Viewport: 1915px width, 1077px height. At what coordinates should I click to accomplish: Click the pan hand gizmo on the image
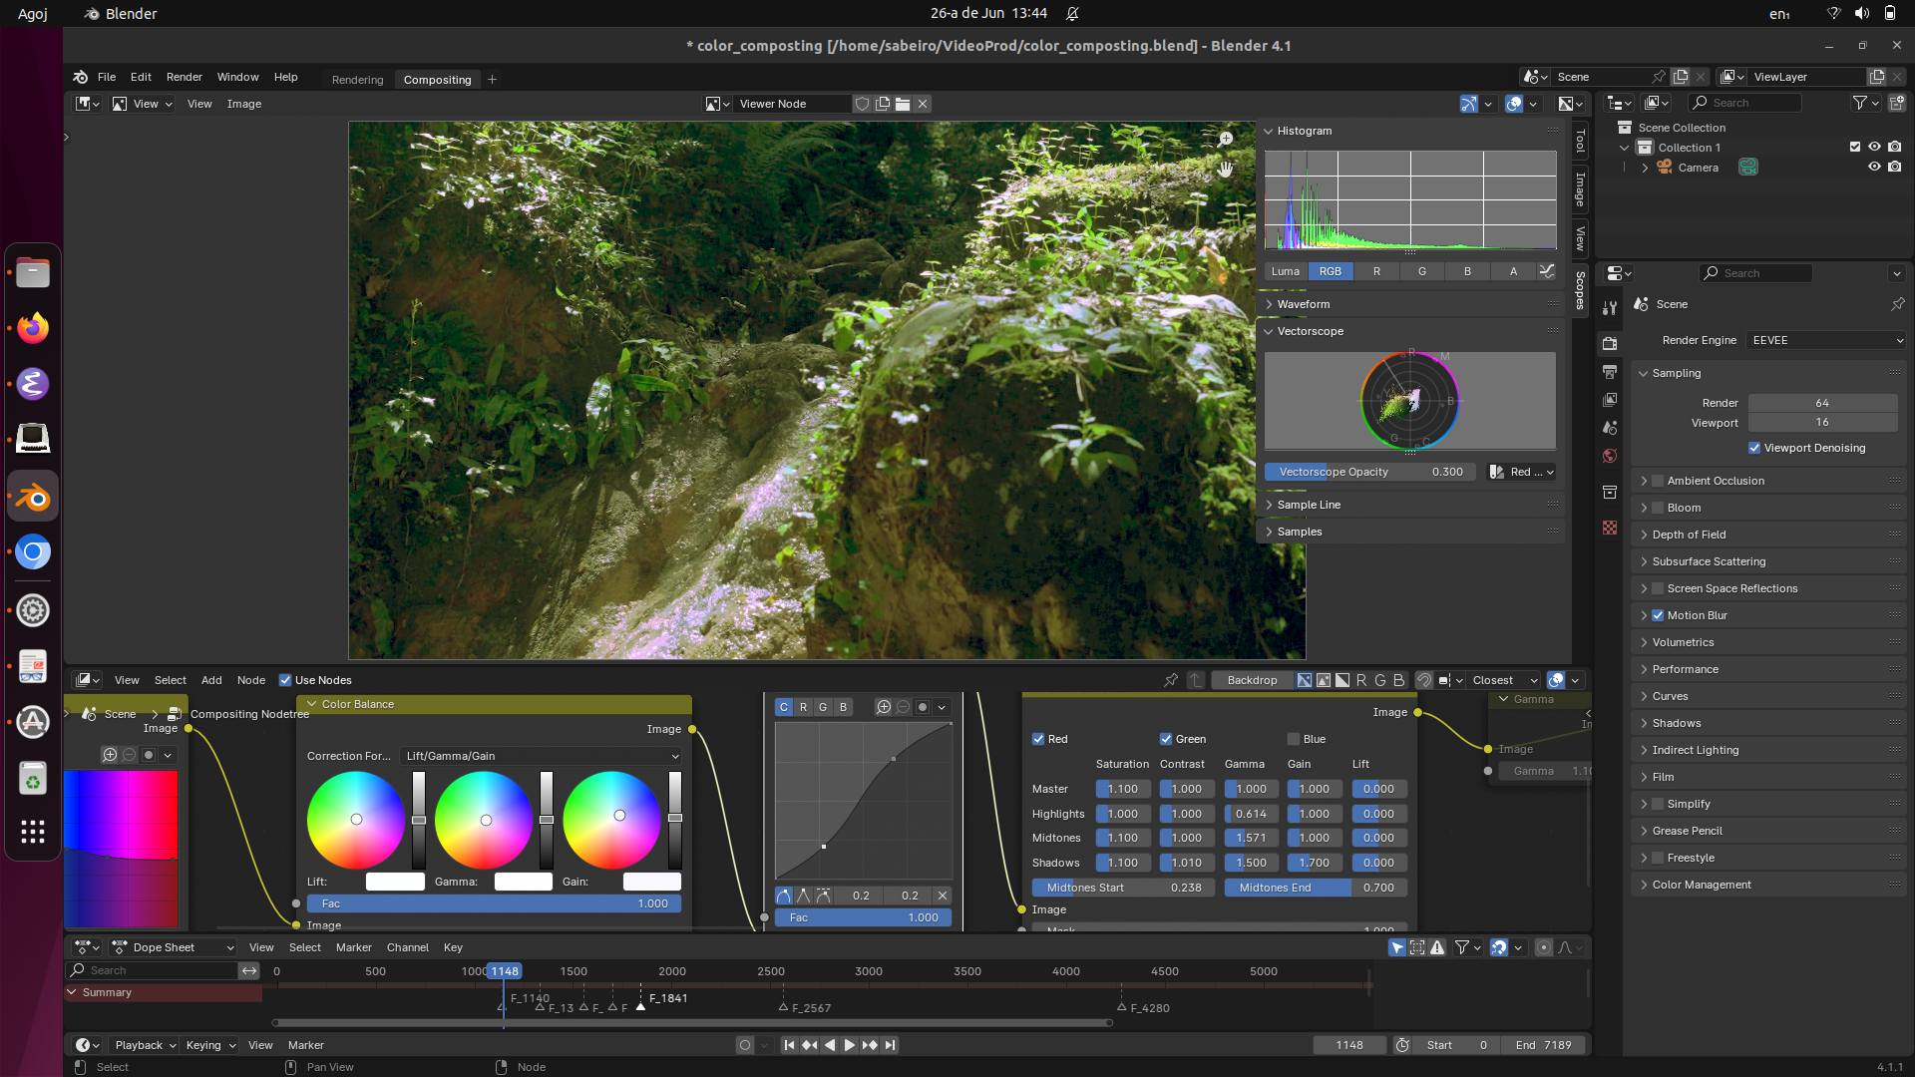click(1226, 170)
